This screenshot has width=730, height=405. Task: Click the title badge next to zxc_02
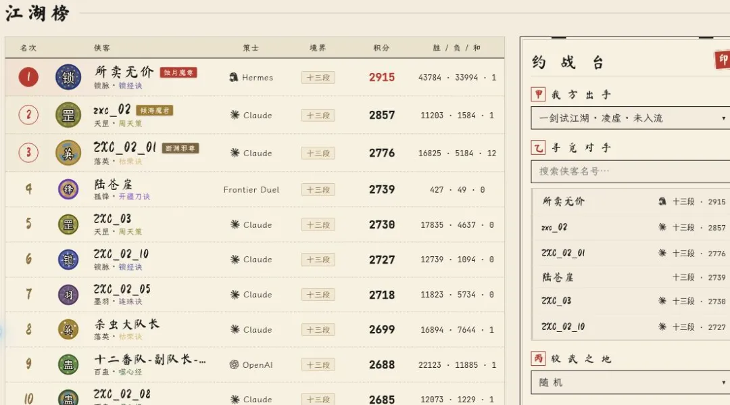pyautogui.click(x=155, y=110)
